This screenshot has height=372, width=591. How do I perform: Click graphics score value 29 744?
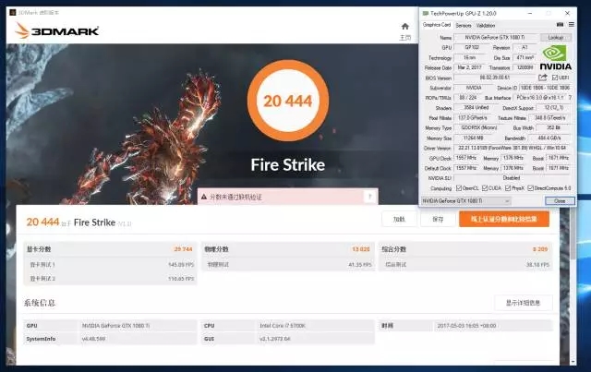pyautogui.click(x=183, y=249)
